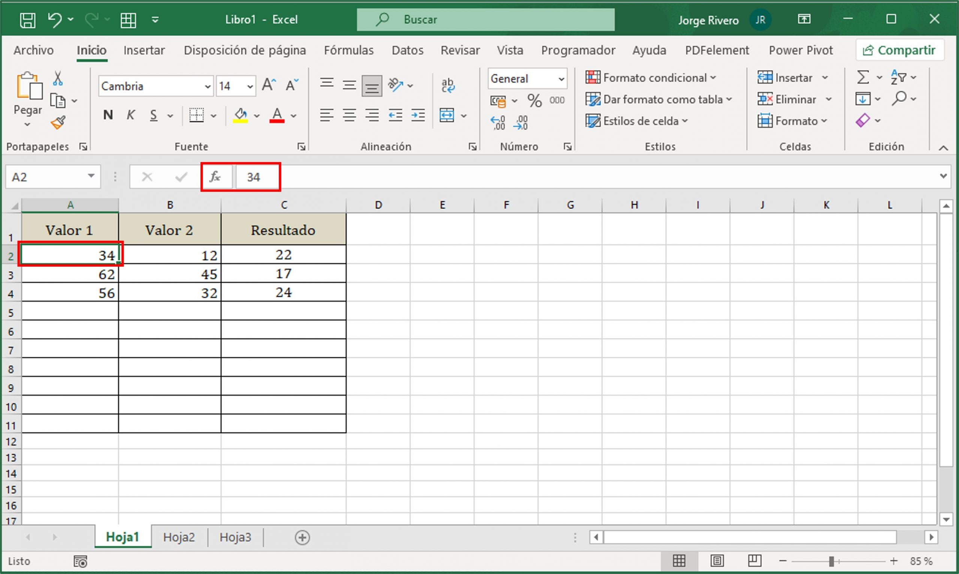Open the General number format dropdown
This screenshot has height=574, width=959.
pyautogui.click(x=561, y=79)
